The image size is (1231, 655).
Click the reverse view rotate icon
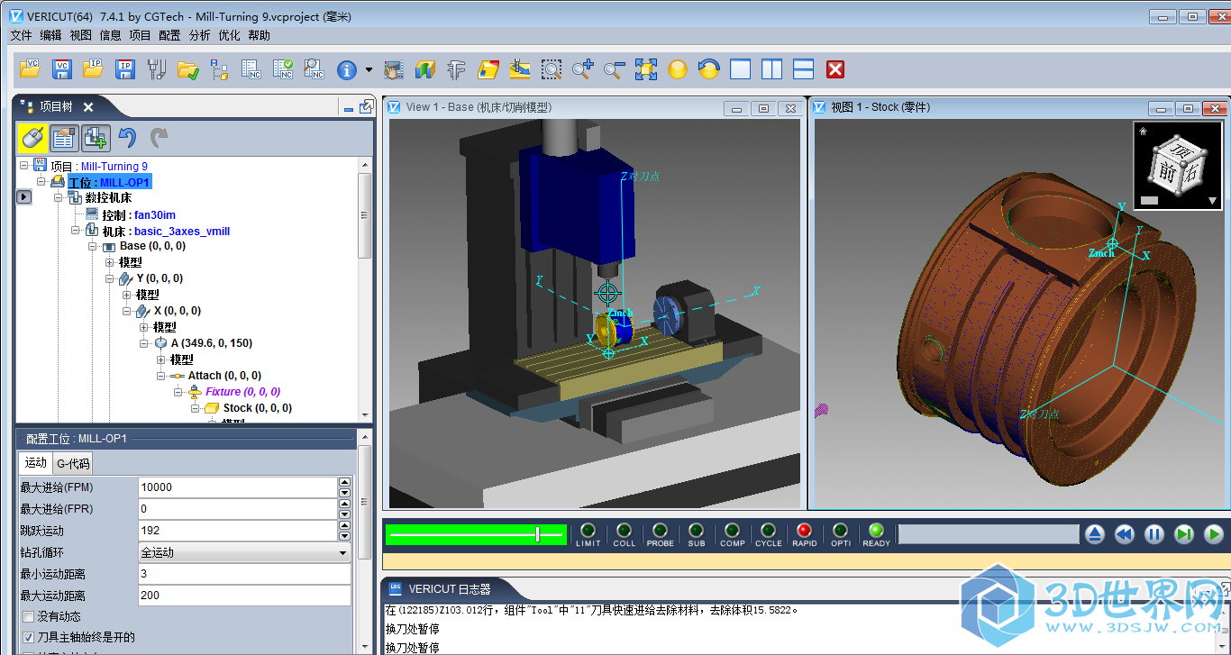click(x=709, y=68)
